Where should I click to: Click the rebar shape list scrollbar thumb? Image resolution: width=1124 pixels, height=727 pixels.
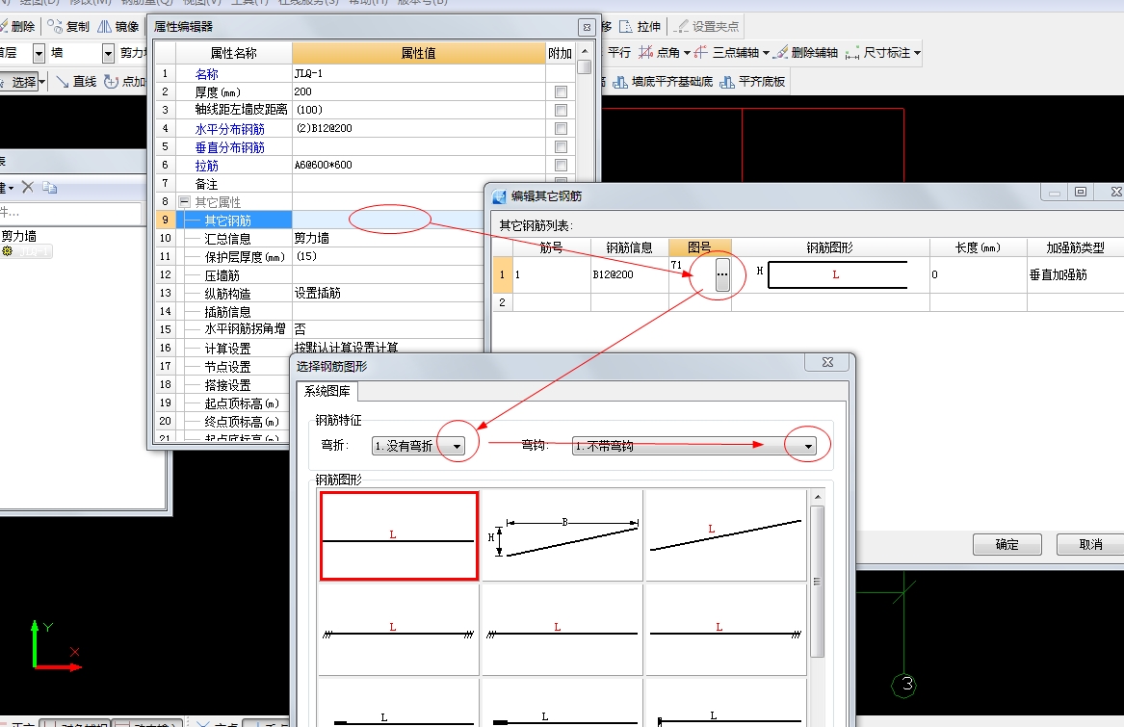(817, 581)
